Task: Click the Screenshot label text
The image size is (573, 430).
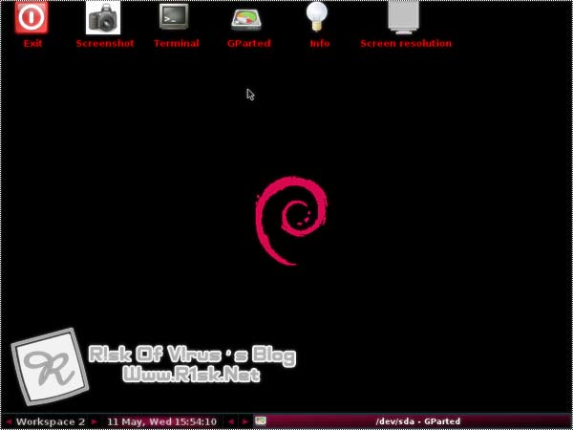Action: click(105, 44)
